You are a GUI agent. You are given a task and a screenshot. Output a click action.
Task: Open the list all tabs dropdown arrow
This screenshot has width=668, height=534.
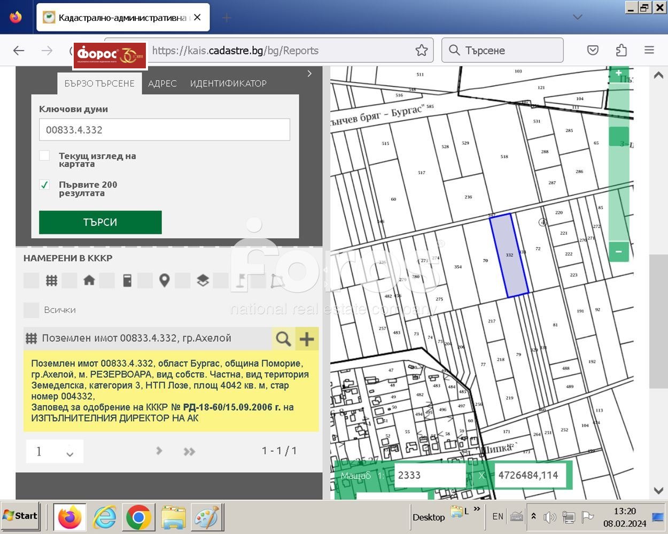coord(577,17)
